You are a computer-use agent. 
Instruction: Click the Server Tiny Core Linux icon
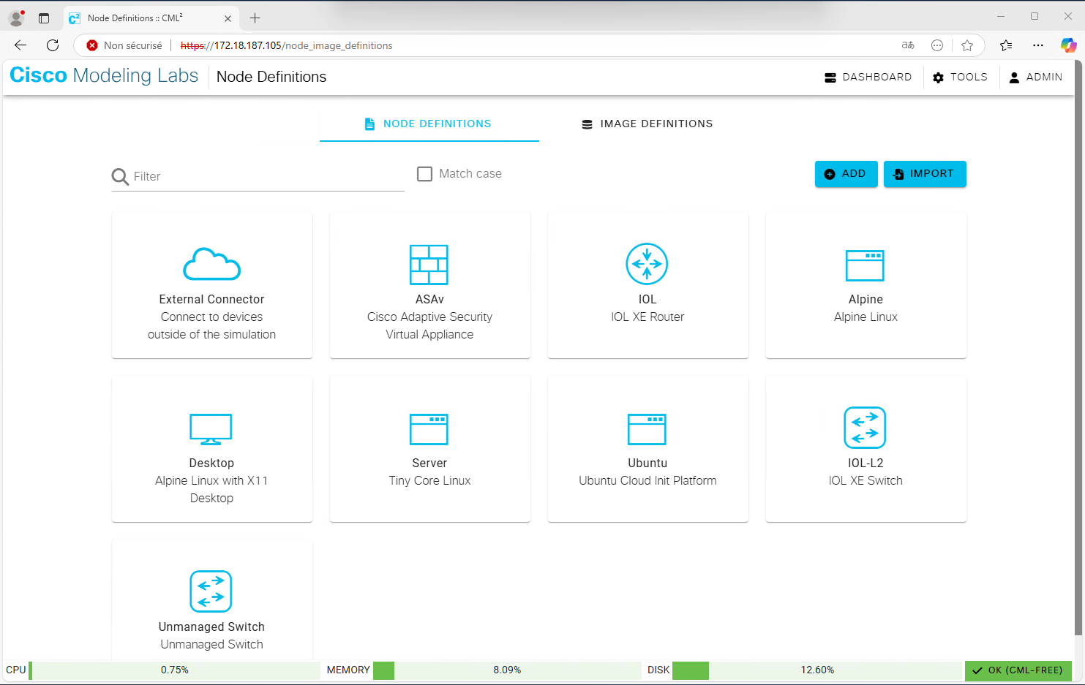[429, 428]
